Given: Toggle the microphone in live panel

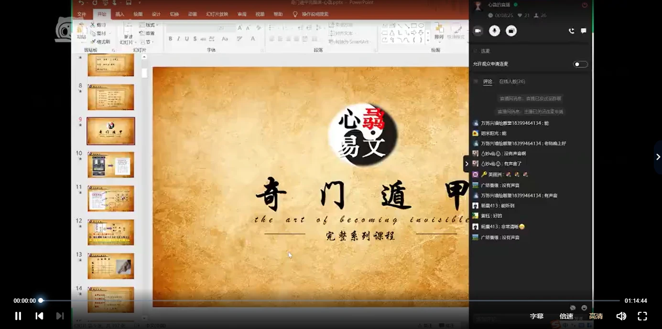Looking at the screenshot, I should point(495,31).
